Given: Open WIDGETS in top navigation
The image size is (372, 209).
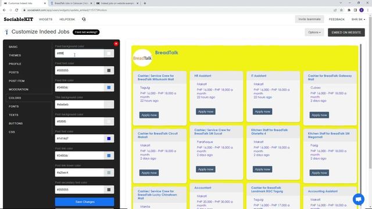Looking at the screenshot, I should [x=45, y=19].
